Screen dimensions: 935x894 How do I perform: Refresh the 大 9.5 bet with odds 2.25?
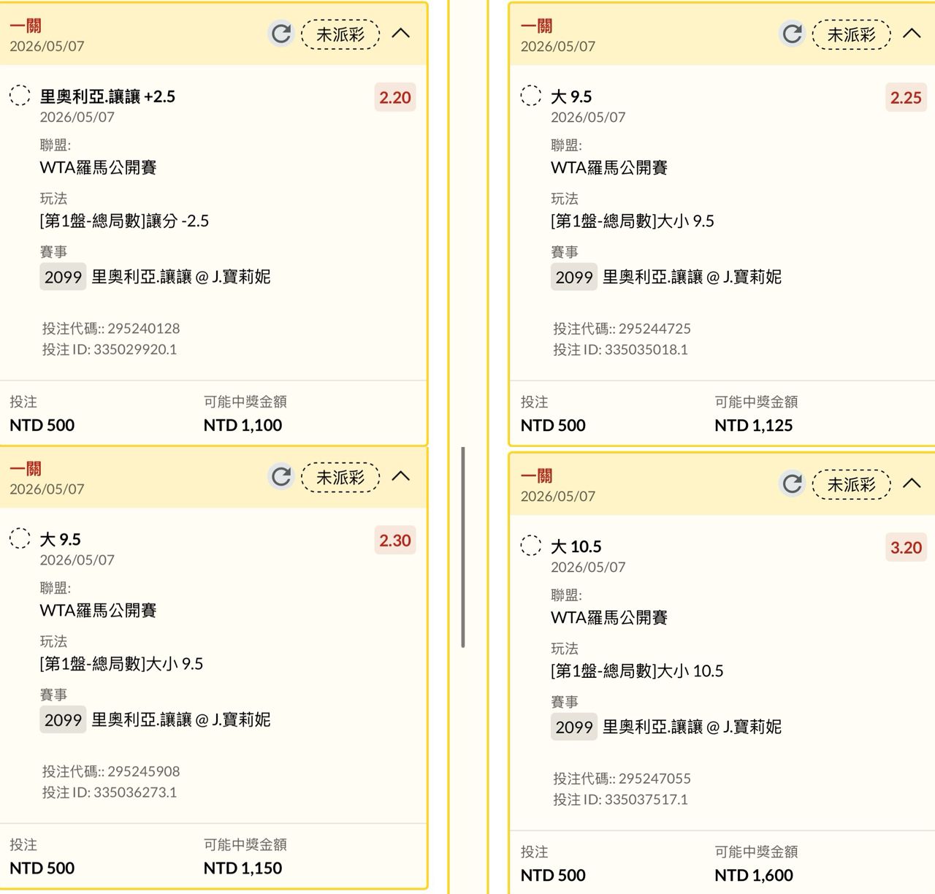[792, 34]
